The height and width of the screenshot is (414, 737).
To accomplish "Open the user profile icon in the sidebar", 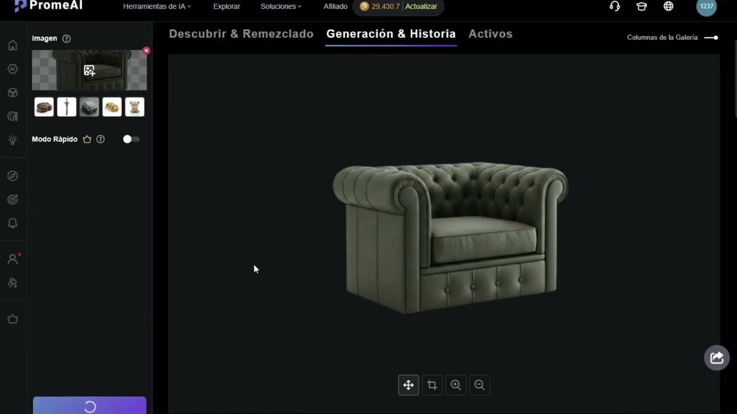I will point(13,259).
